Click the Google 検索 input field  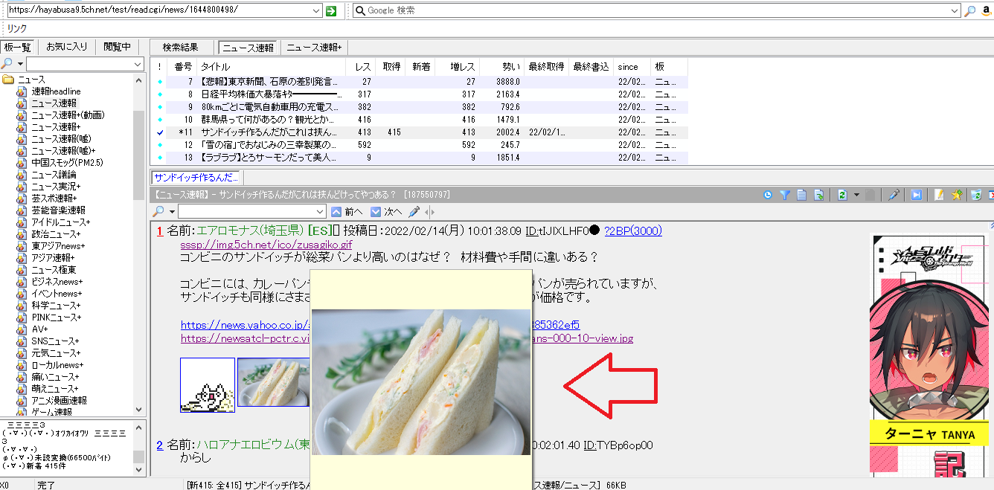[658, 10]
